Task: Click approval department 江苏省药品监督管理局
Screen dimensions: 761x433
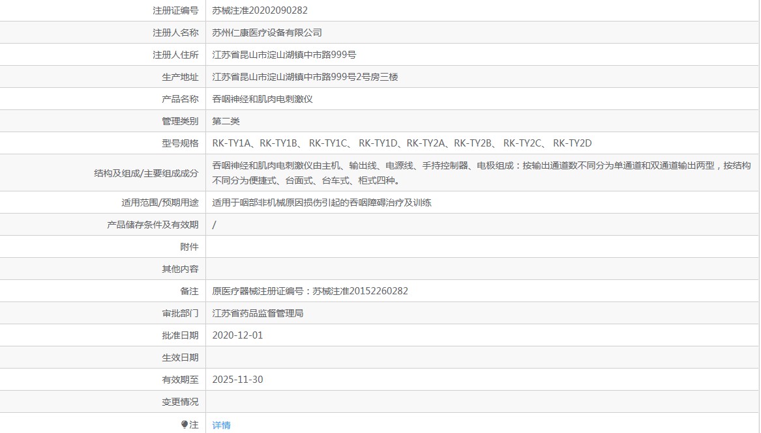Action: click(x=258, y=313)
